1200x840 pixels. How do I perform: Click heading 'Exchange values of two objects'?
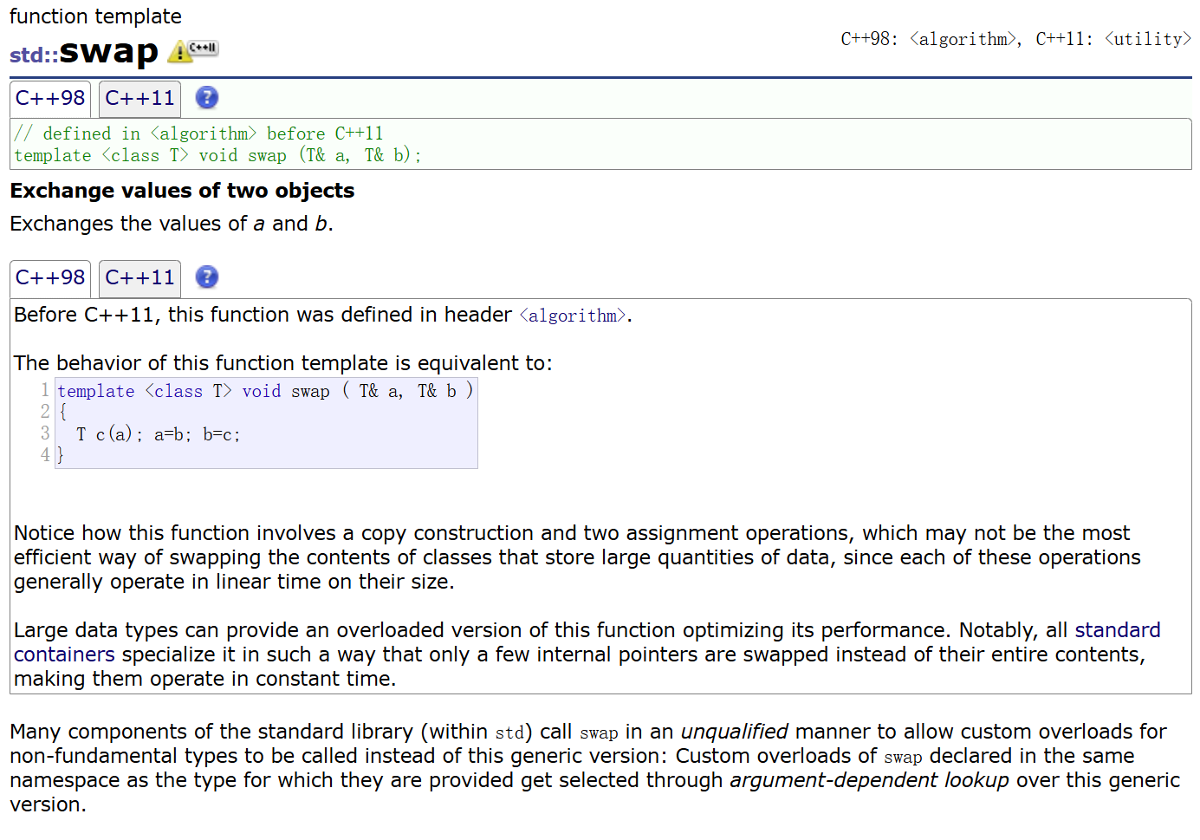[x=182, y=191]
